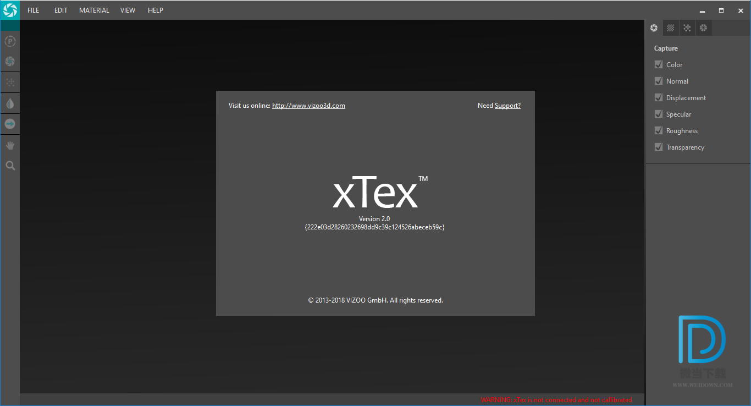Click the Capture section heading
This screenshot has height=406, width=751.
tap(666, 48)
